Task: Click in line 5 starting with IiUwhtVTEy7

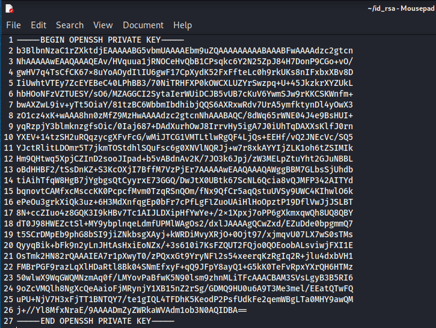Action: 180,83
